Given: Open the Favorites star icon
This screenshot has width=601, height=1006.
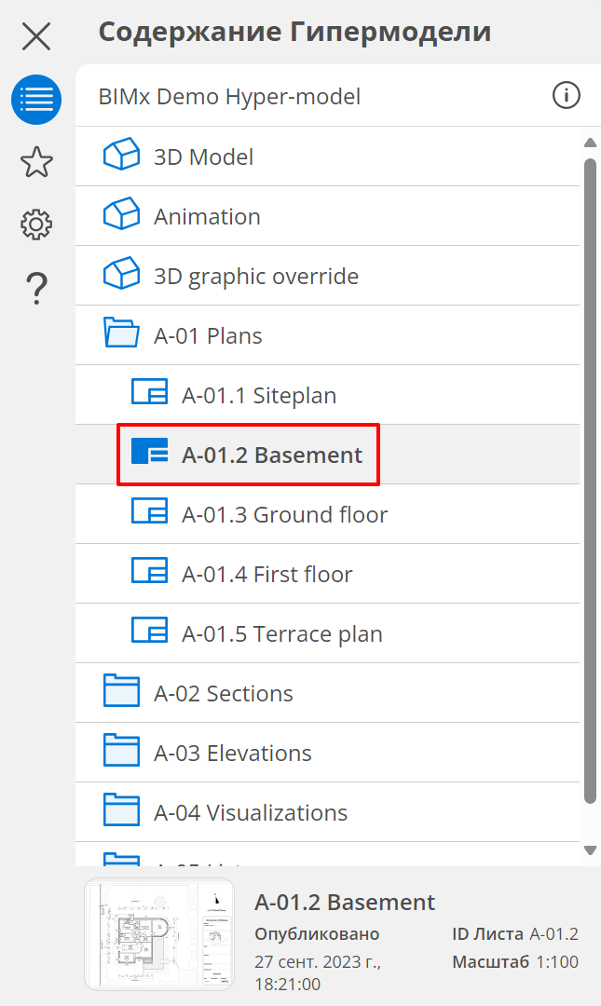Looking at the screenshot, I should [x=36, y=162].
